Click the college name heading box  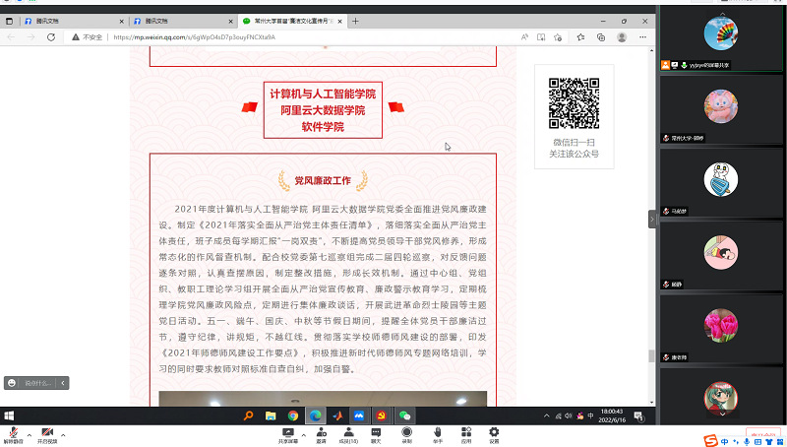(323, 110)
